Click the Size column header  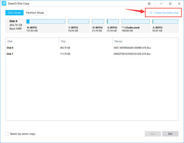[x=86, y=41]
